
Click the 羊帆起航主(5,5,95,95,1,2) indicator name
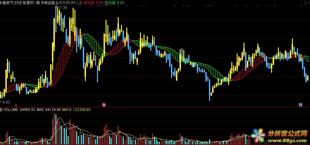point(61,3)
